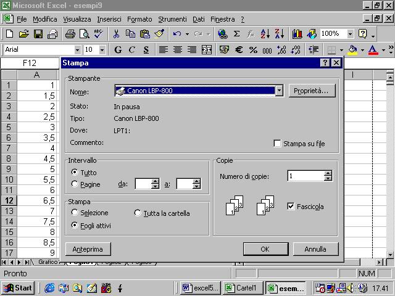Click the Merge and Center icon
The image size is (395, 296).
207,50
